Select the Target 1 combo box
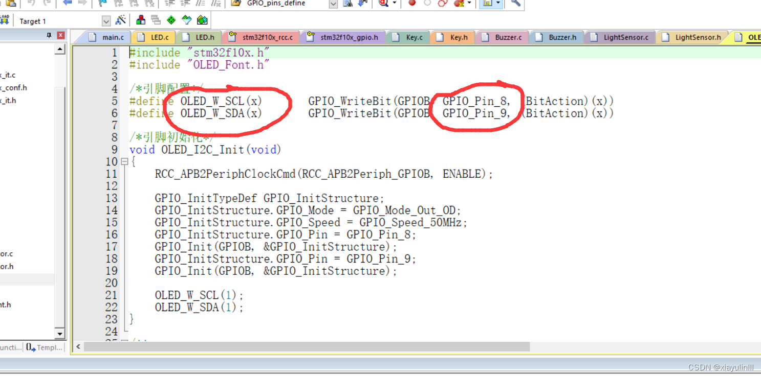 click(63, 21)
